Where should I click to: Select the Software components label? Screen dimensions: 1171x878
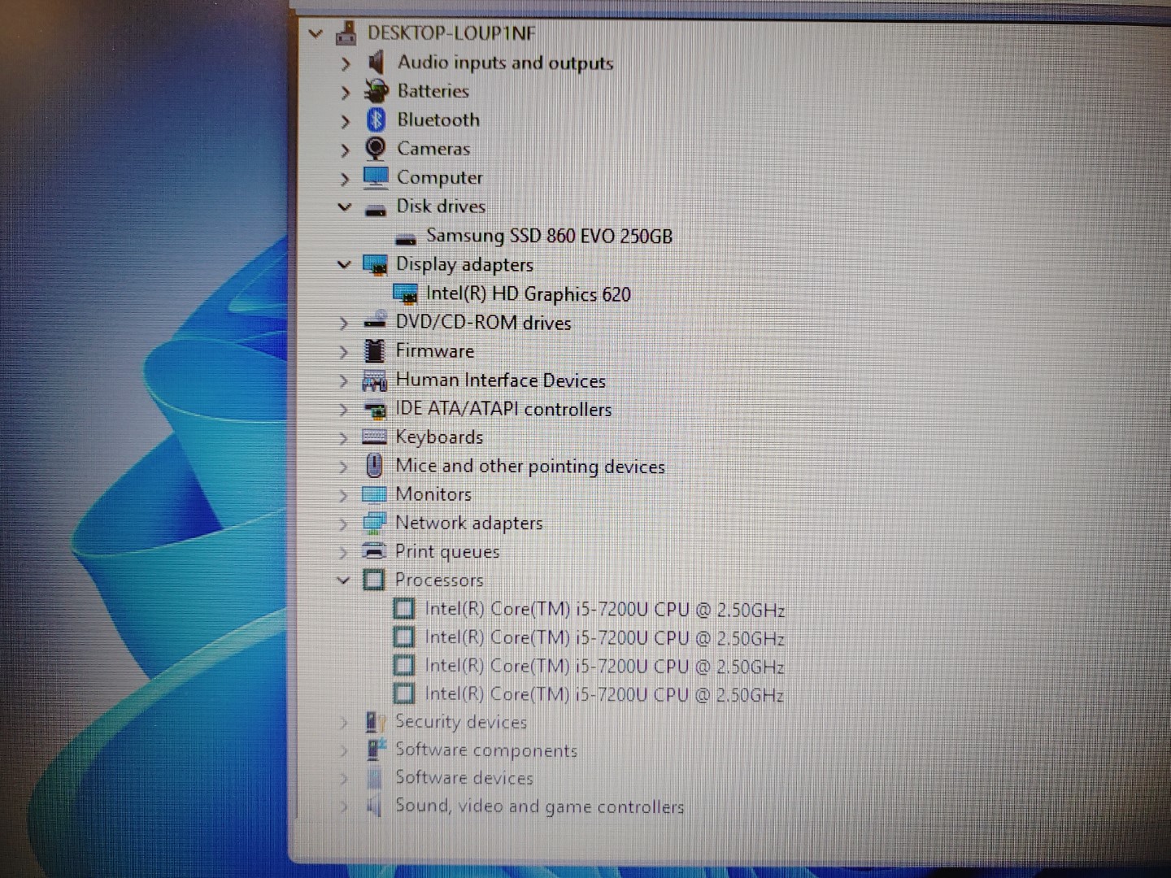coord(486,750)
